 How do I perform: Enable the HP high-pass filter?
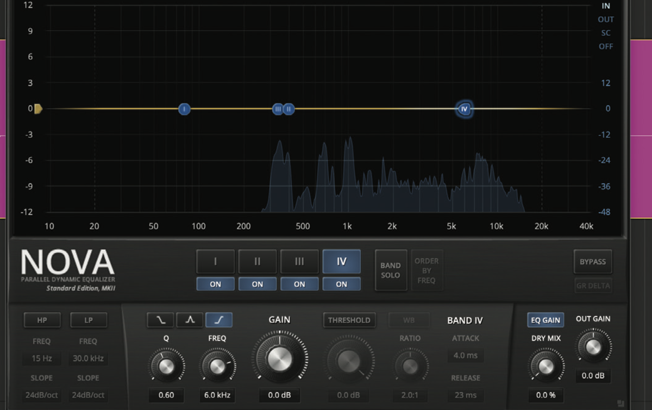42,320
